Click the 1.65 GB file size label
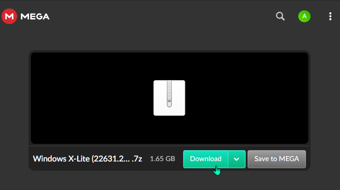This screenshot has width=340, height=190. tap(162, 159)
